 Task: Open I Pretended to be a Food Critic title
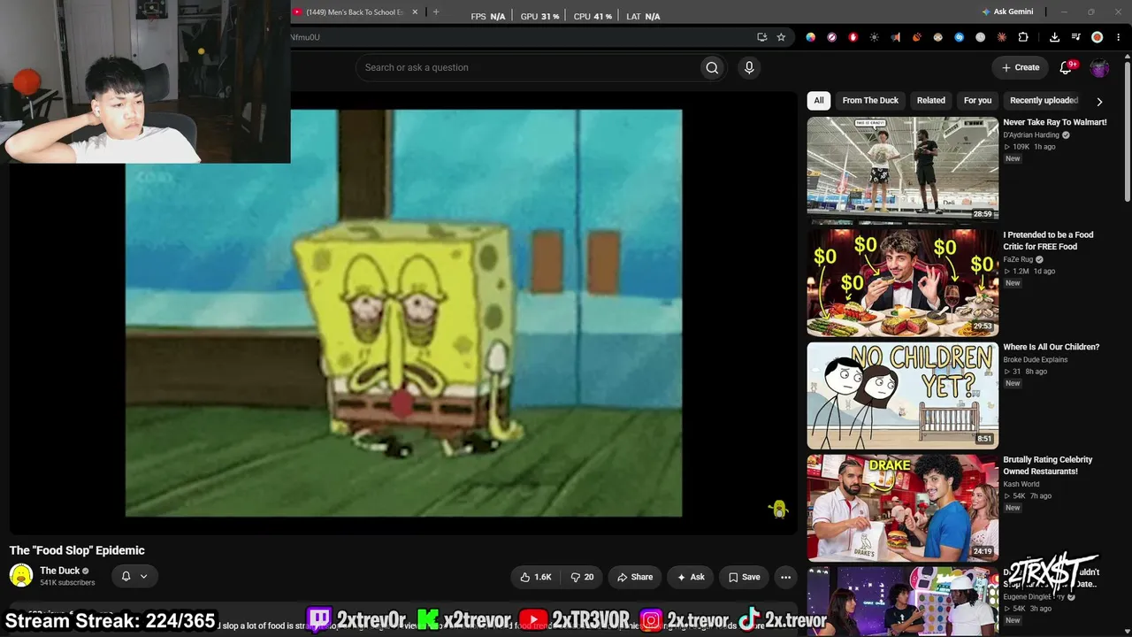point(1048,241)
